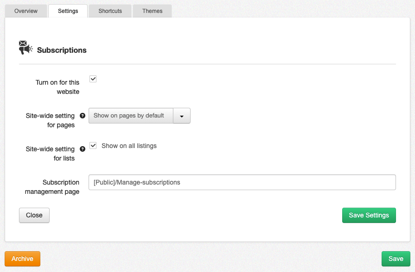This screenshot has width=415, height=272.
Task: Click the orange Archive button
Action: point(22,259)
